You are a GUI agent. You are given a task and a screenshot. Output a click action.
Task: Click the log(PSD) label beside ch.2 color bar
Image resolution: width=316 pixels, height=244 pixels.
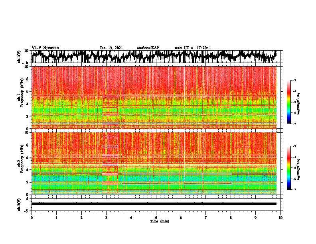pyautogui.click(x=298, y=169)
